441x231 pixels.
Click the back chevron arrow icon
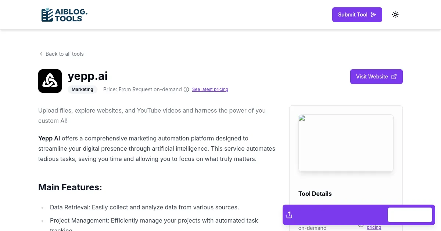click(41, 54)
